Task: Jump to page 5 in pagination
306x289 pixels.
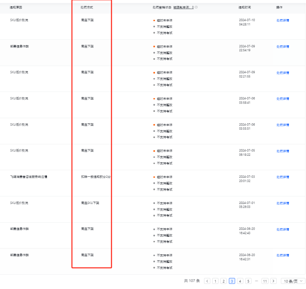Action: (248, 281)
